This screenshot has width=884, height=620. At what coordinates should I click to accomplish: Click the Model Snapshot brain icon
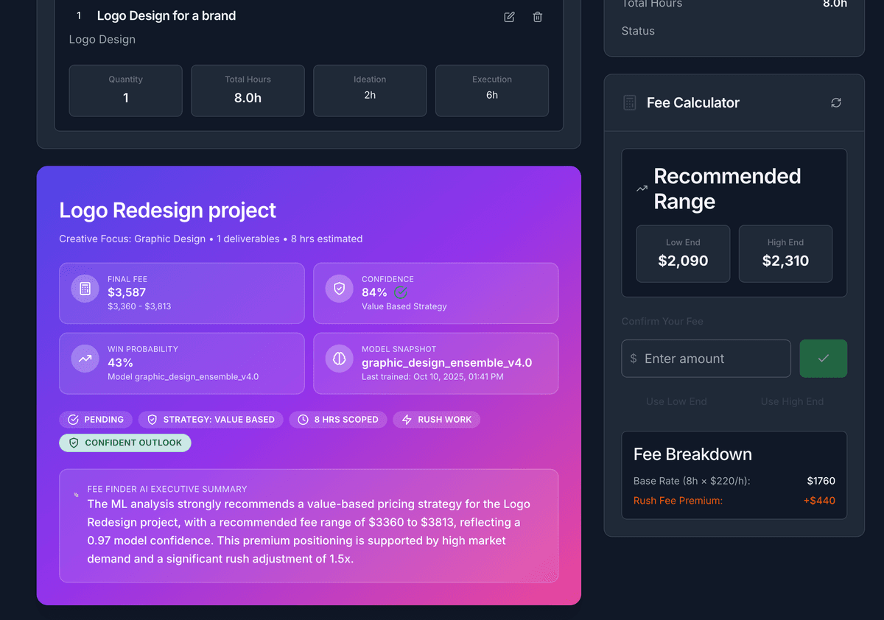(x=339, y=359)
